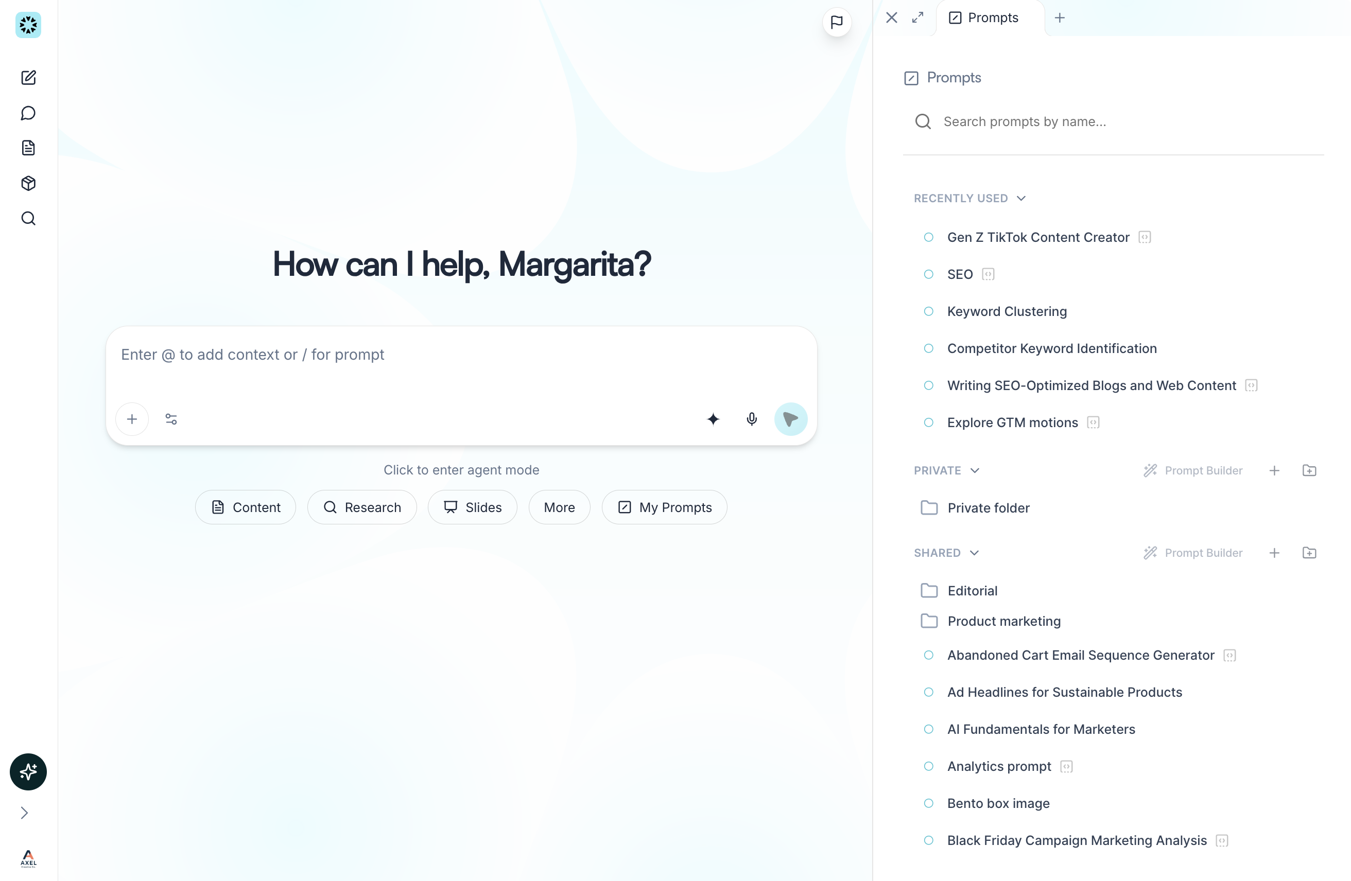Click the My Prompts button
Screen dimensions: 1351x881
[664, 507]
